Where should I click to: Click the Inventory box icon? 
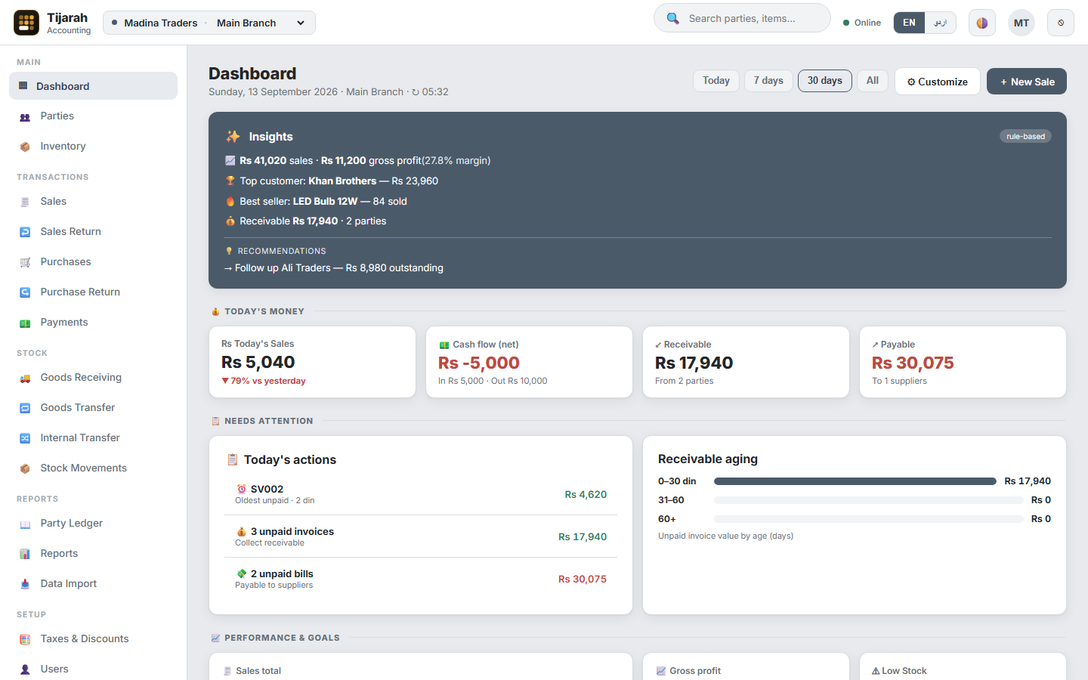[x=25, y=147]
